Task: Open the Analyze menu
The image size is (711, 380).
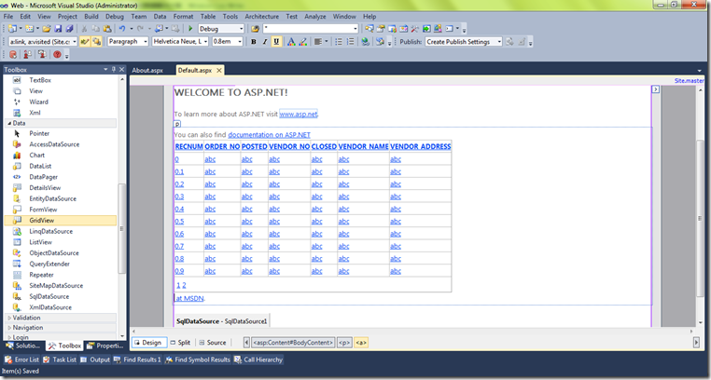Action: tap(315, 16)
